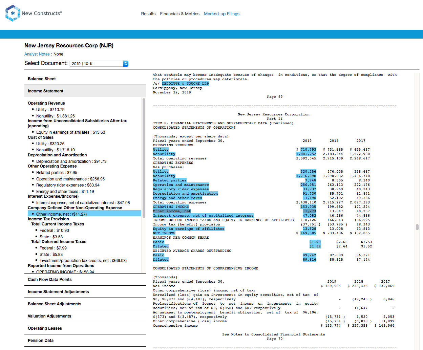Expand the Valuation Adjustments section

(85, 316)
